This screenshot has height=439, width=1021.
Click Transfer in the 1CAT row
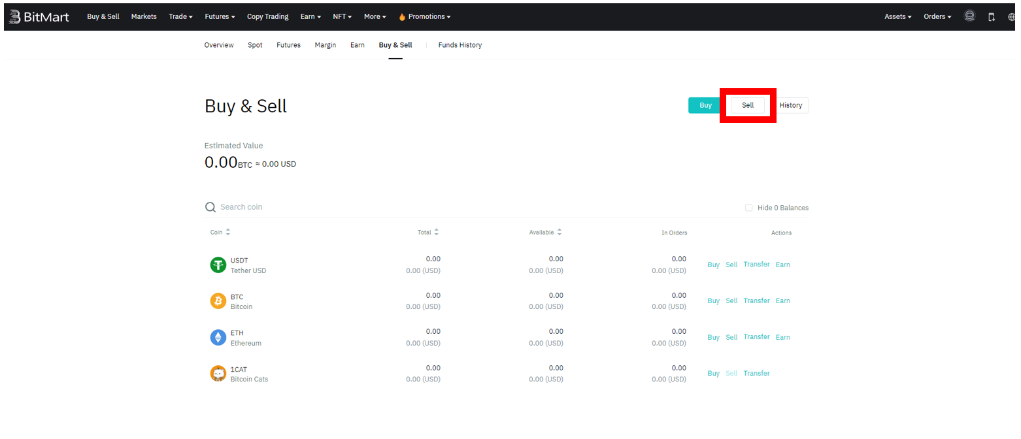click(x=756, y=374)
